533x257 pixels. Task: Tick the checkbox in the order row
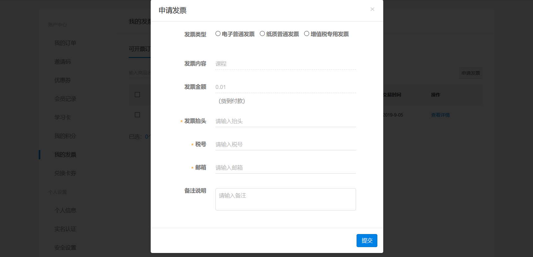coord(137,115)
